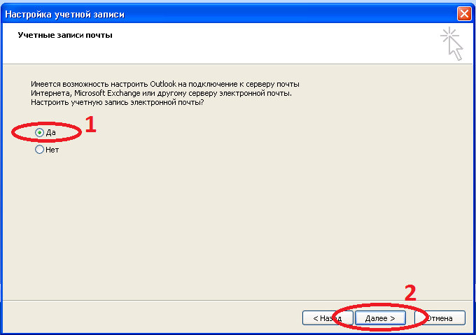Click the line mentioning Microsoft Exchange
The width and height of the screenshot is (476, 335).
click(161, 93)
